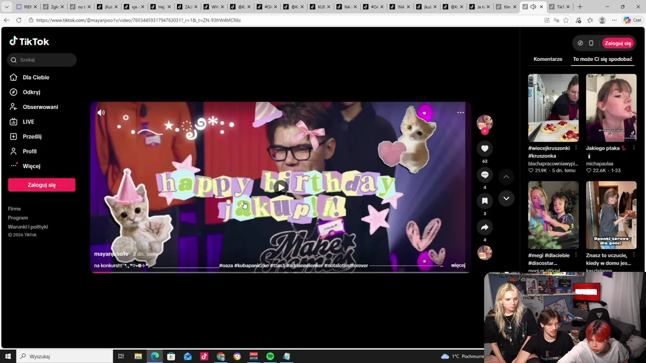Open File Explorer from taskbar
This screenshot has width=646, height=363.
coord(138,356)
